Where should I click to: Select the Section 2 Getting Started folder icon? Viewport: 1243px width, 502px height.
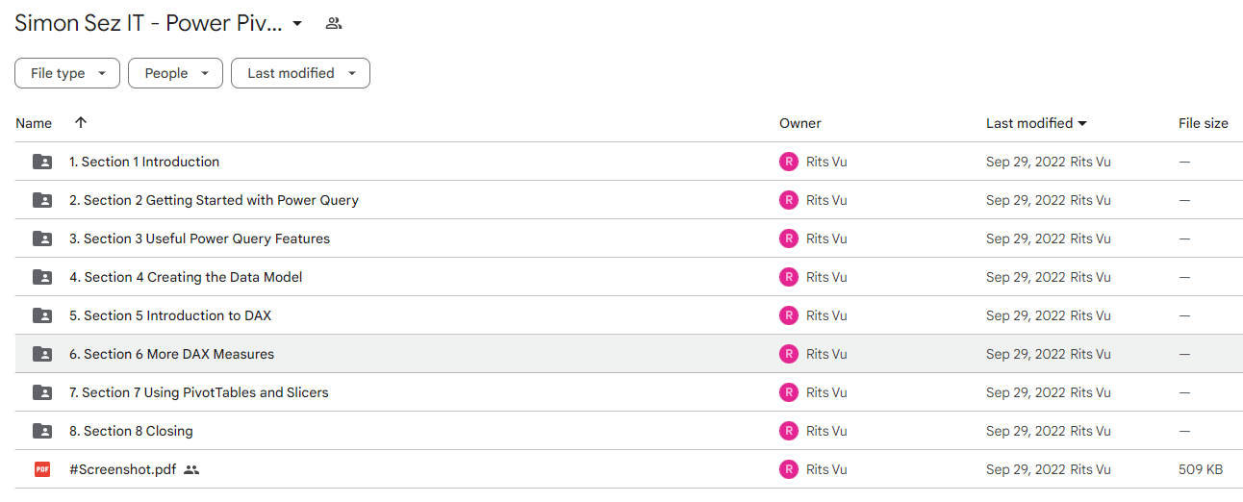point(42,200)
